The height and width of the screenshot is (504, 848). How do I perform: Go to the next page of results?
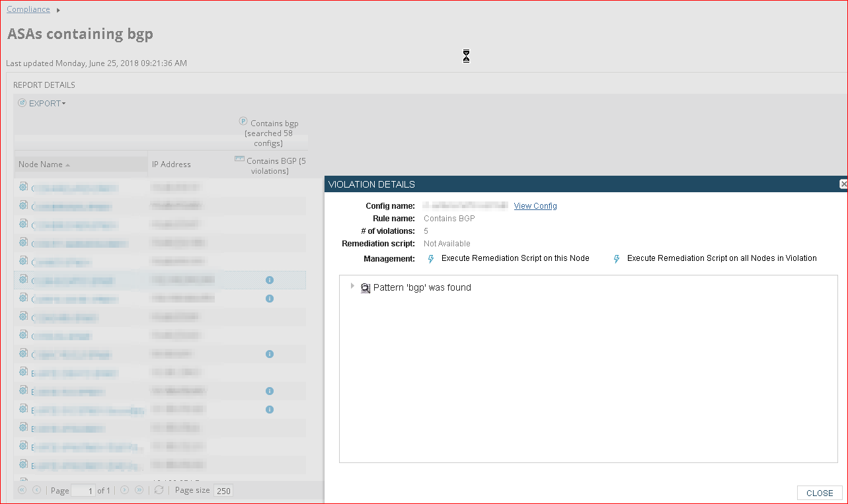point(124,490)
